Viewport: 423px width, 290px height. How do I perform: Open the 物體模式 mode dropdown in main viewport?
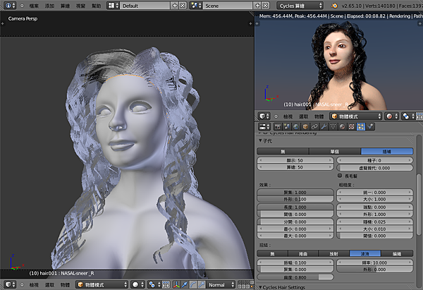[x=102, y=284]
